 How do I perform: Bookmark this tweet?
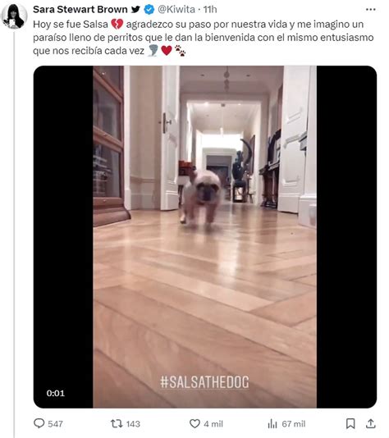pyautogui.click(x=350, y=423)
